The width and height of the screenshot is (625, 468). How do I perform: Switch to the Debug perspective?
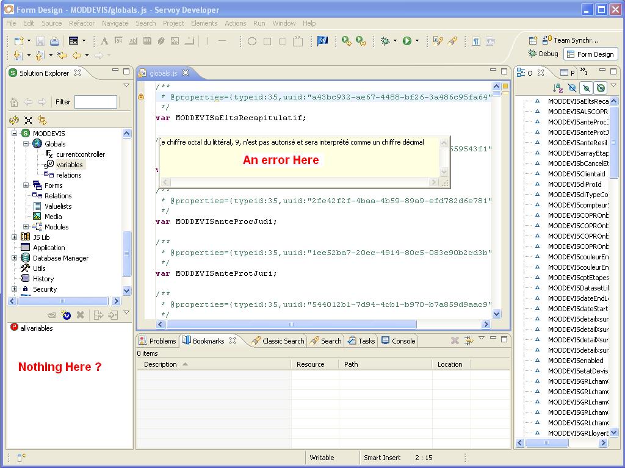pos(543,54)
